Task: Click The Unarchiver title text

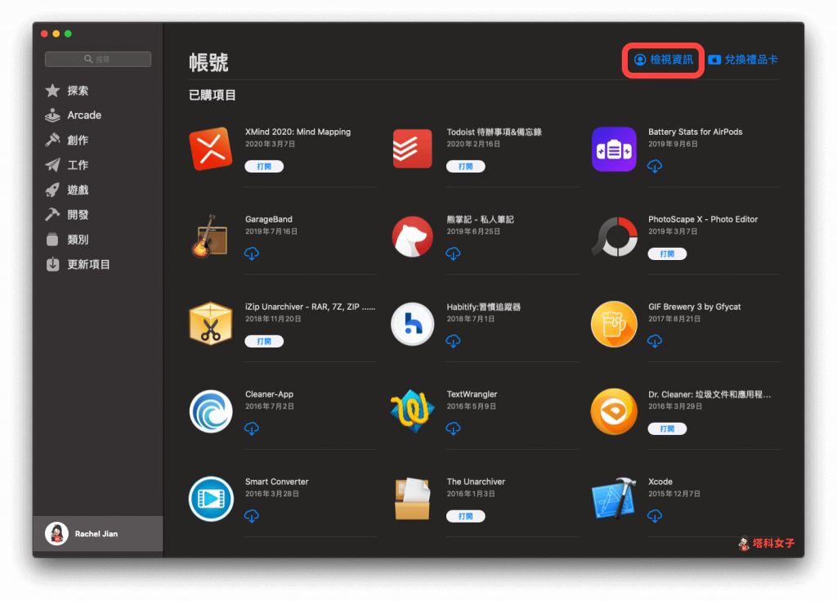Action: coord(476,482)
